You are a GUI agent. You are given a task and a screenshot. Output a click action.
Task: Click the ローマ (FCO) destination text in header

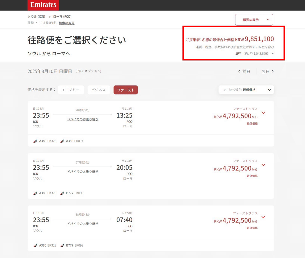(x=62, y=17)
